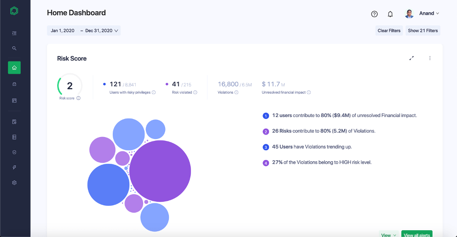Open the shield icon in sidebar

(x=14, y=152)
